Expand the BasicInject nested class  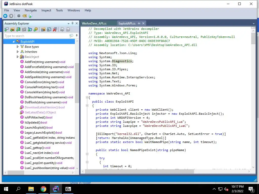[x=18, y=57]
